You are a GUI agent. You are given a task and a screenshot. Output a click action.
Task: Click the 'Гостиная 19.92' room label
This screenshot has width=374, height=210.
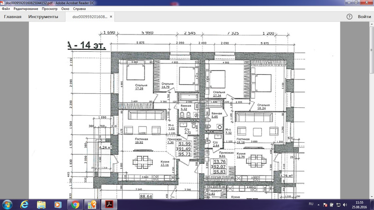tap(142, 141)
